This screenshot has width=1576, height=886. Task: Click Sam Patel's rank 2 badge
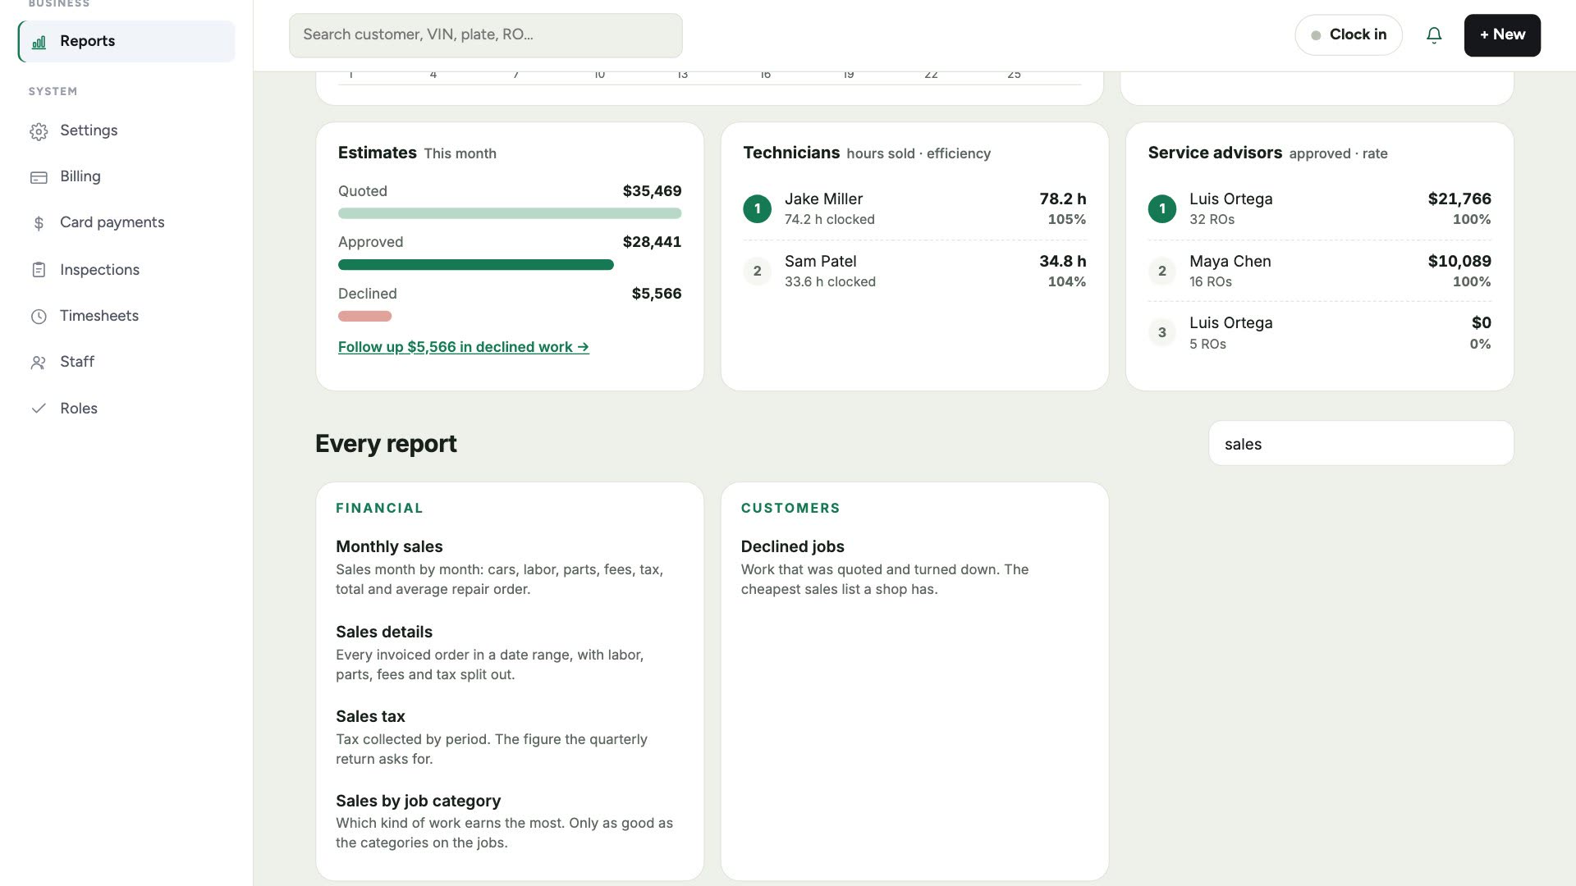(757, 271)
